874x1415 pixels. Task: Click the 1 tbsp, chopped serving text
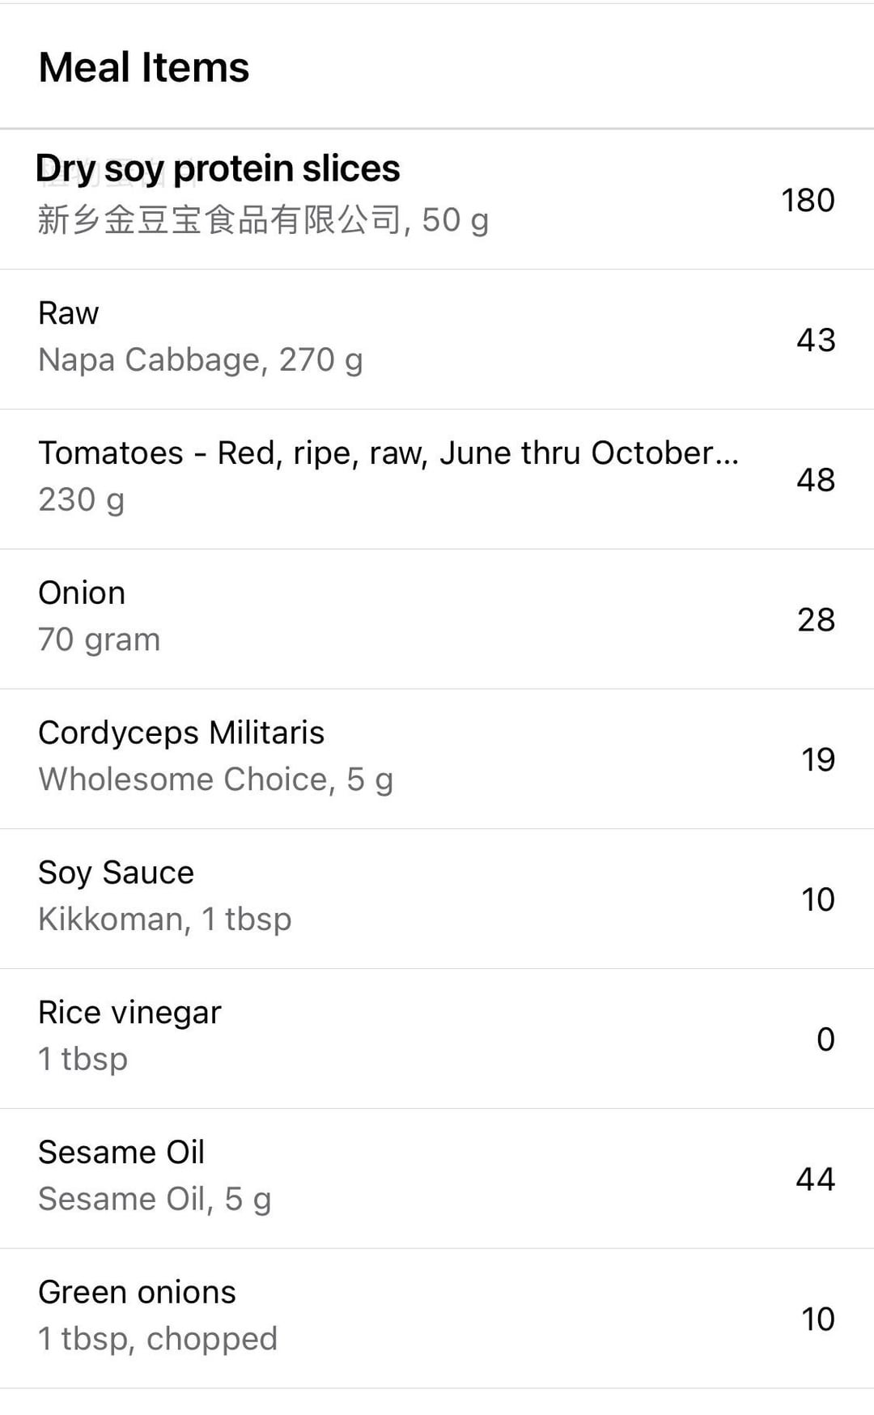coord(157,1339)
